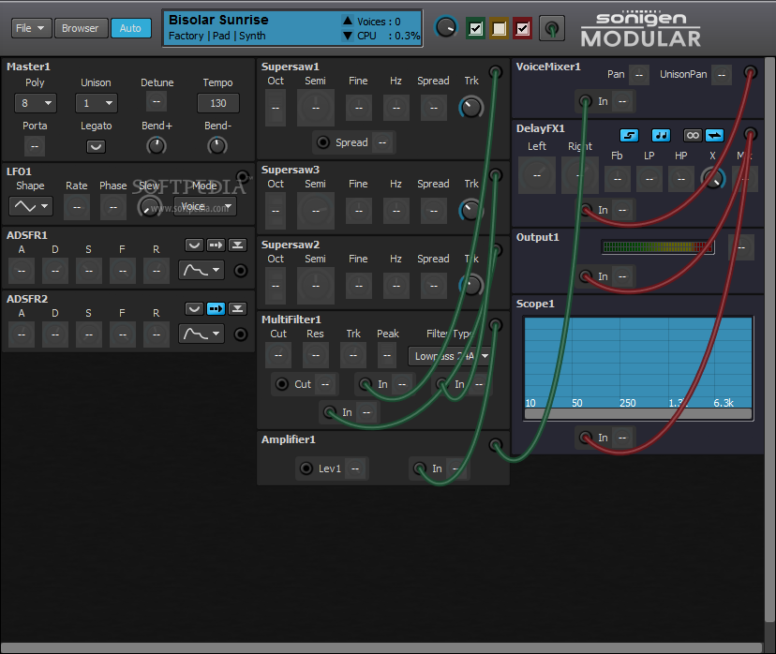Open the preset Browser
The width and height of the screenshot is (776, 654).
[81, 28]
